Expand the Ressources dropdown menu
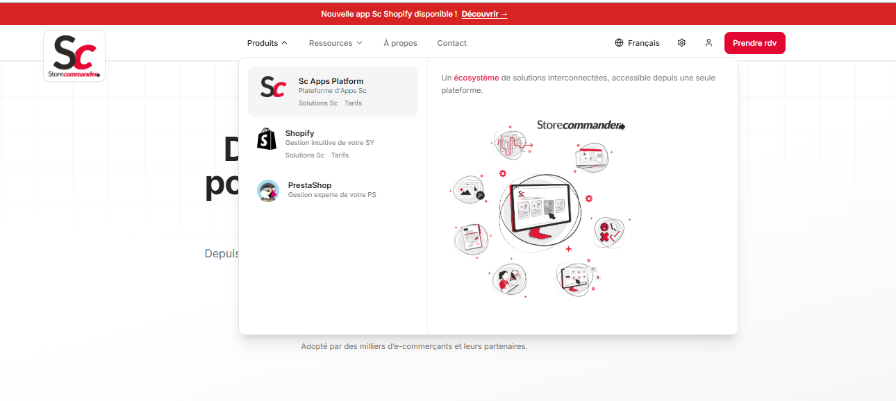Screen dimensions: 896x401 (335, 43)
